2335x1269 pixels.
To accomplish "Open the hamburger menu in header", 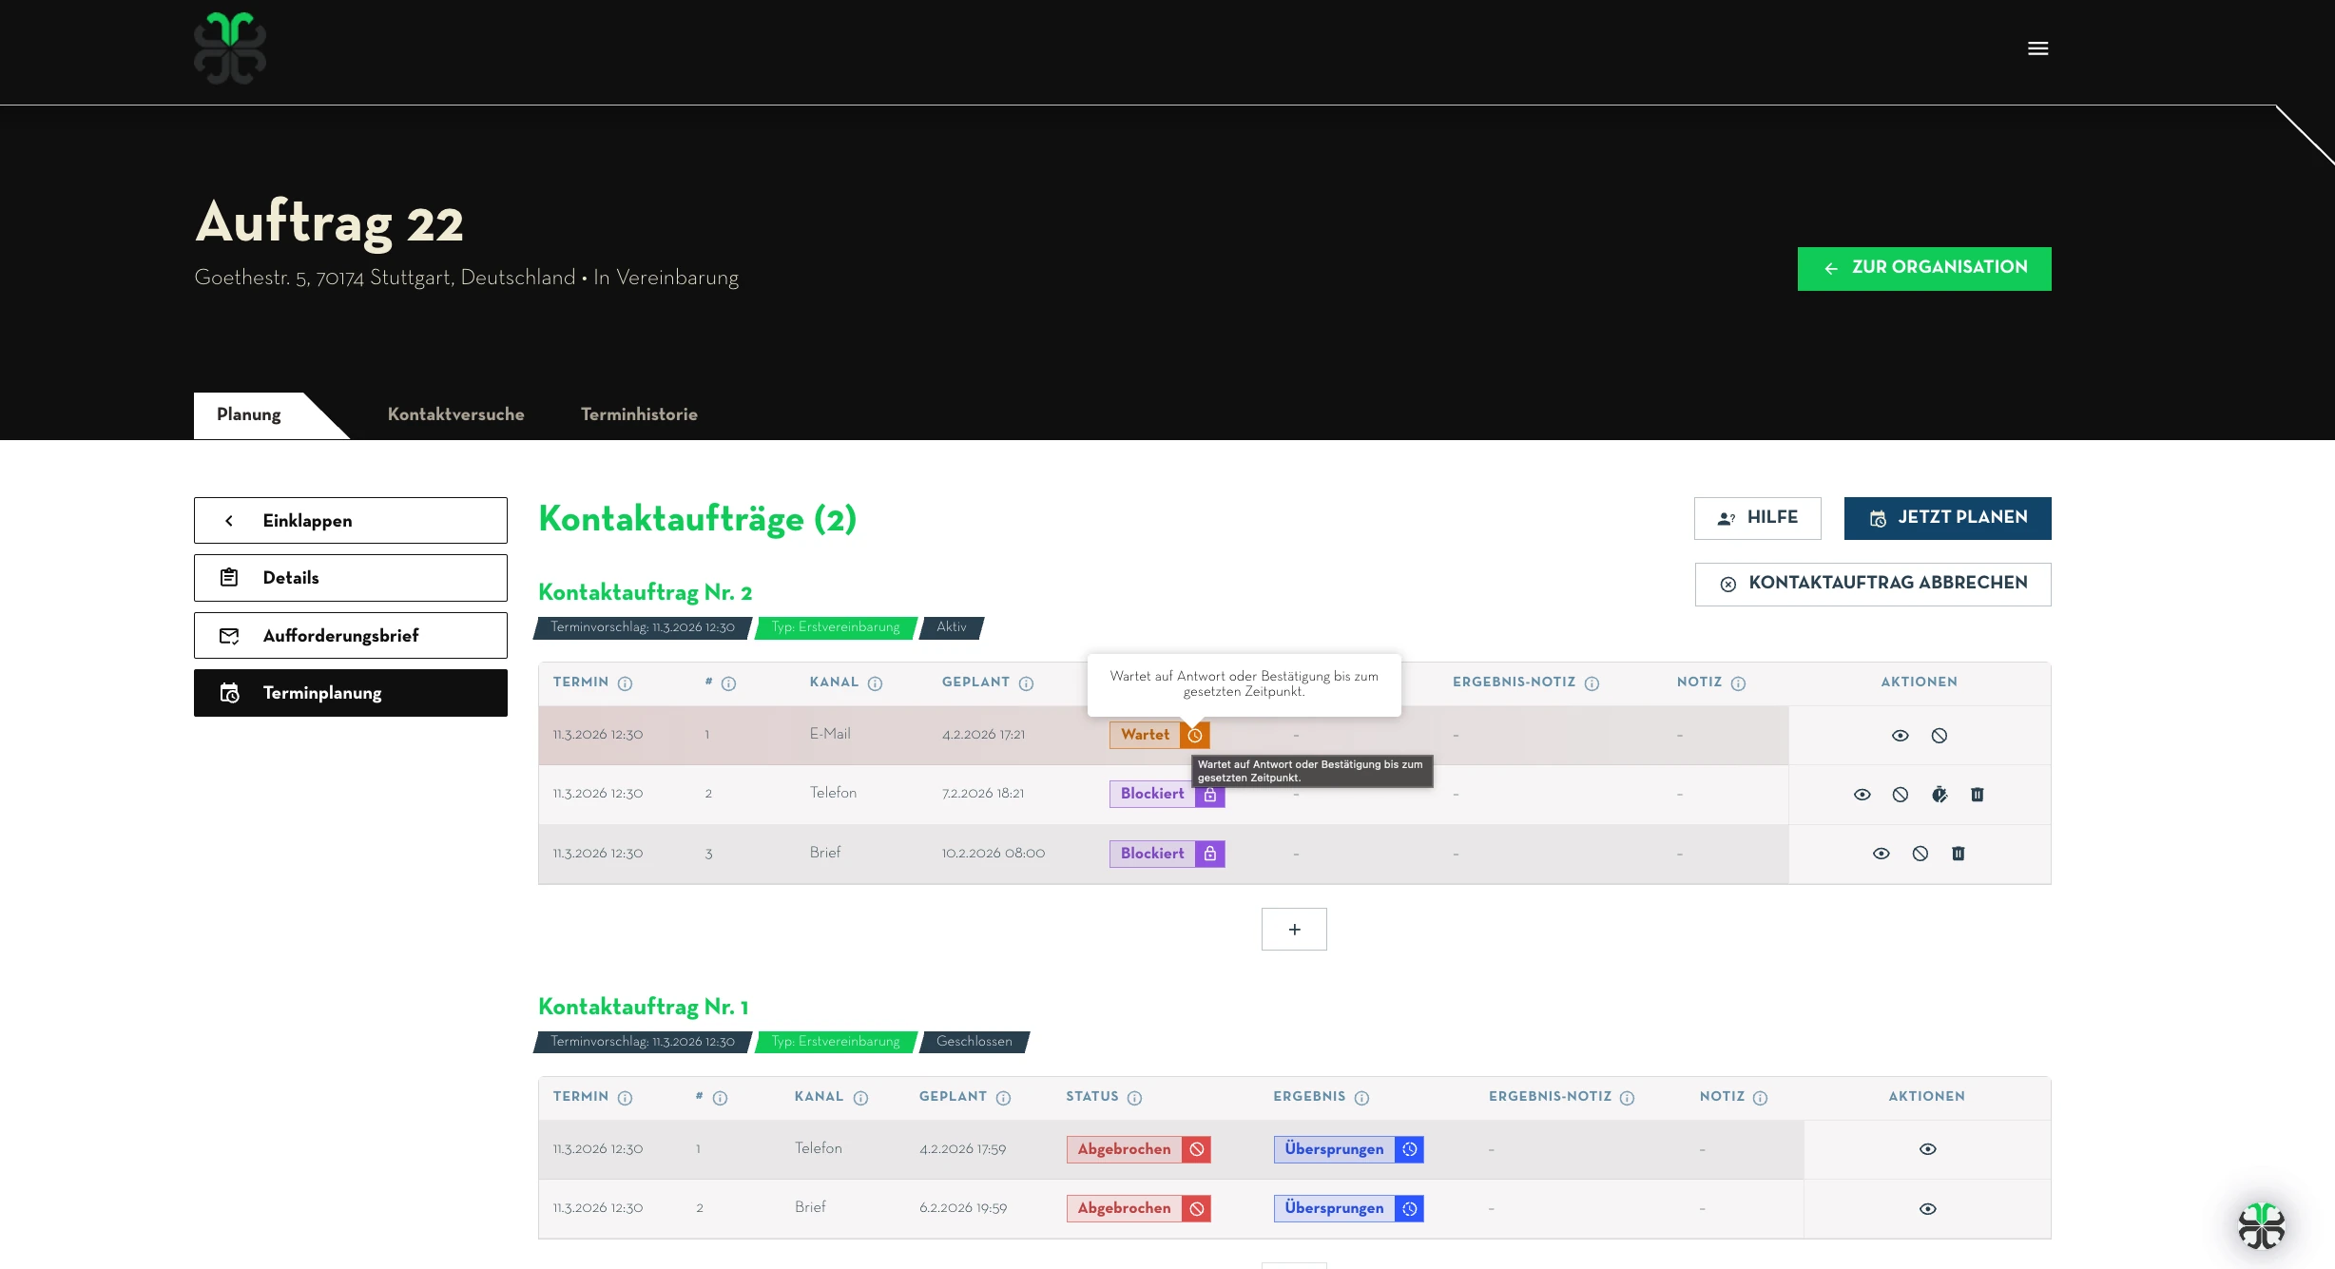I will tap(2037, 48).
